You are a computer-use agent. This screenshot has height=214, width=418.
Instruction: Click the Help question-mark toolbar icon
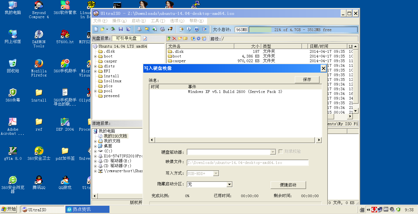197,29
